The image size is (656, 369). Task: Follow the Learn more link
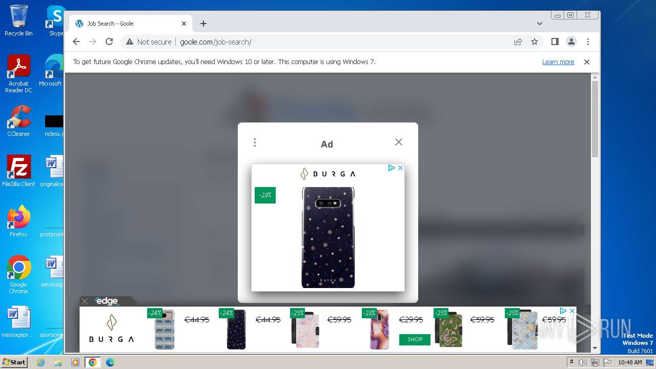[x=558, y=61]
